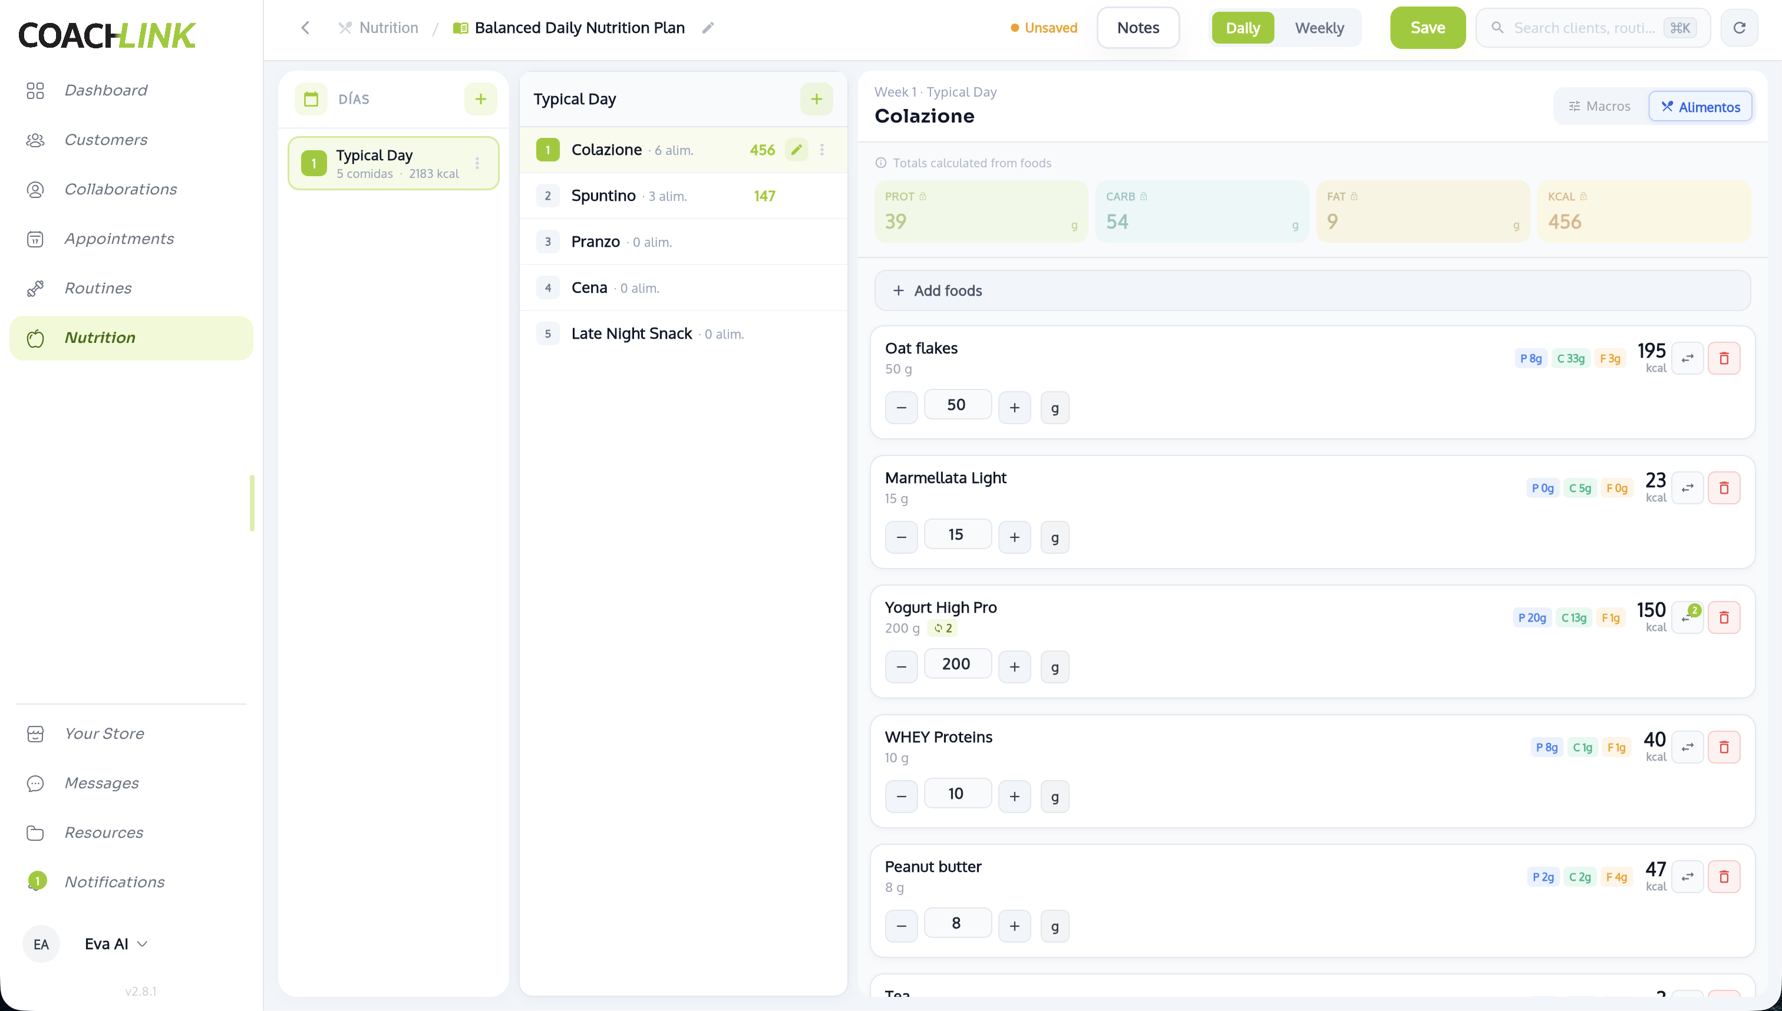Open unit selector for Marmellata Light
The image size is (1782, 1011).
coord(1054,537)
